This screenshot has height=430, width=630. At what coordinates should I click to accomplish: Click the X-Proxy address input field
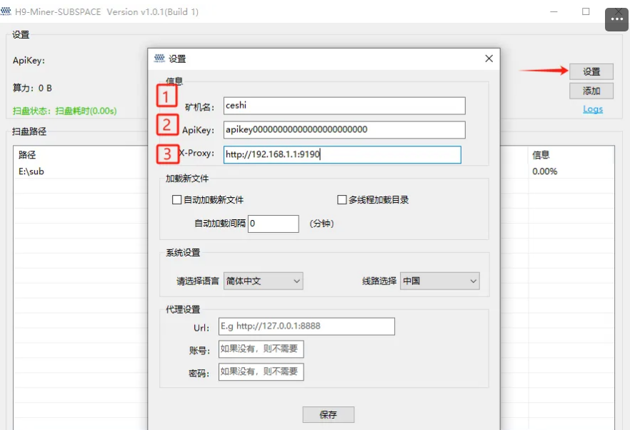point(341,154)
